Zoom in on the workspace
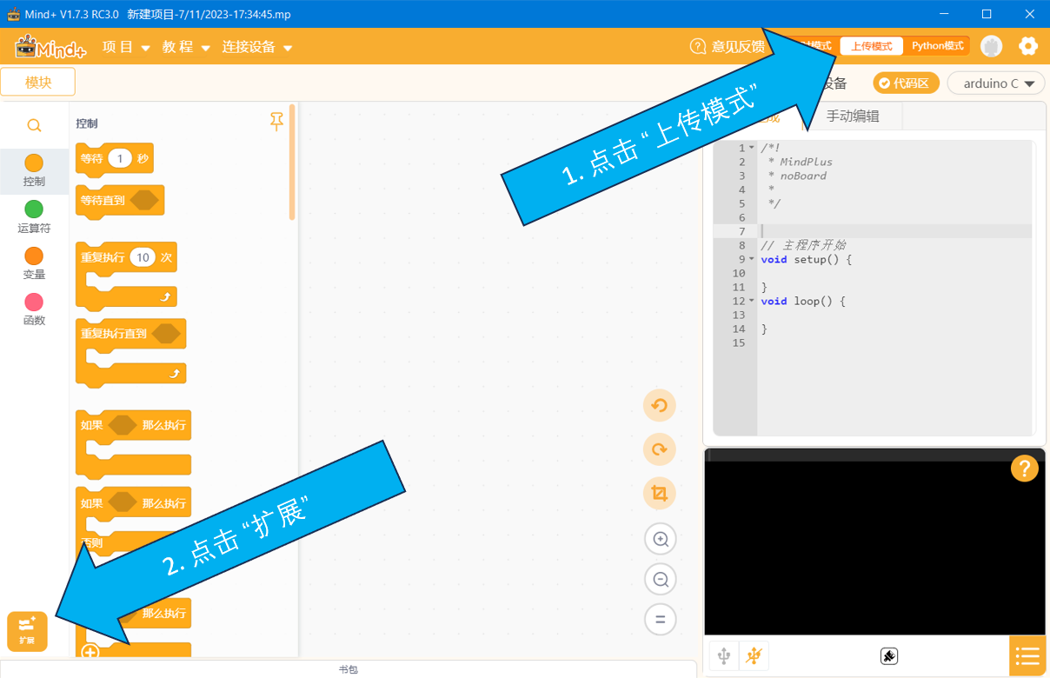 661,540
